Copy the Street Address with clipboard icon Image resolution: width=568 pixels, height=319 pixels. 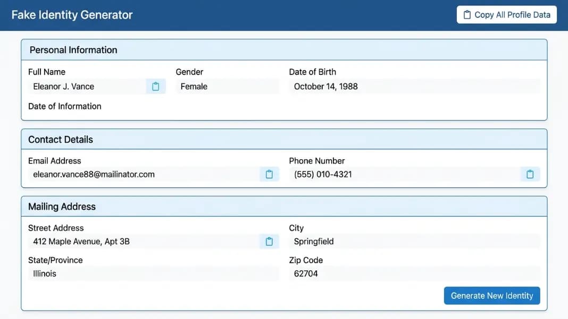[269, 242]
